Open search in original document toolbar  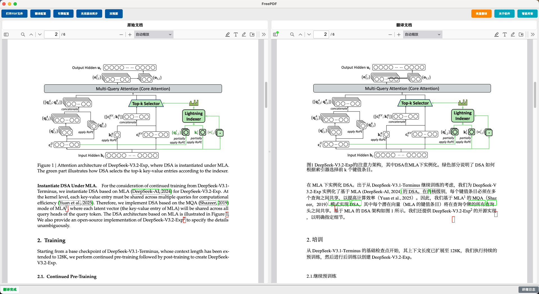(x=23, y=34)
